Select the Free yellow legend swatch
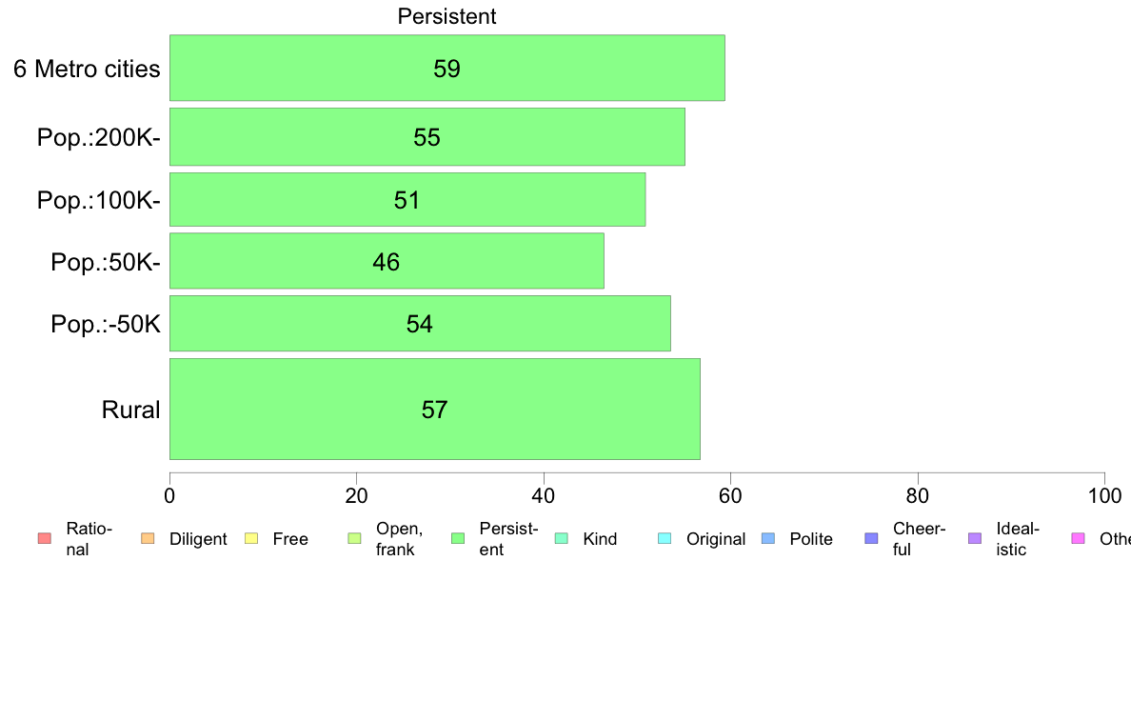 (251, 538)
